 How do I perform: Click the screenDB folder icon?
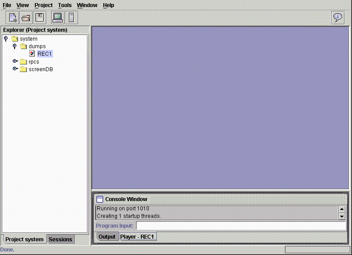tap(23, 69)
